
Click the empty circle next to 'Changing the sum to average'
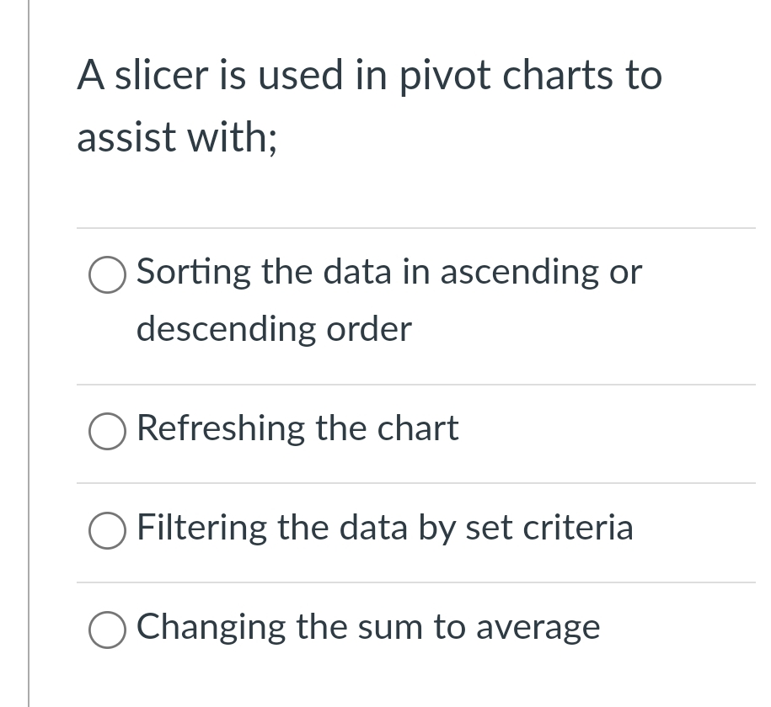point(107,630)
